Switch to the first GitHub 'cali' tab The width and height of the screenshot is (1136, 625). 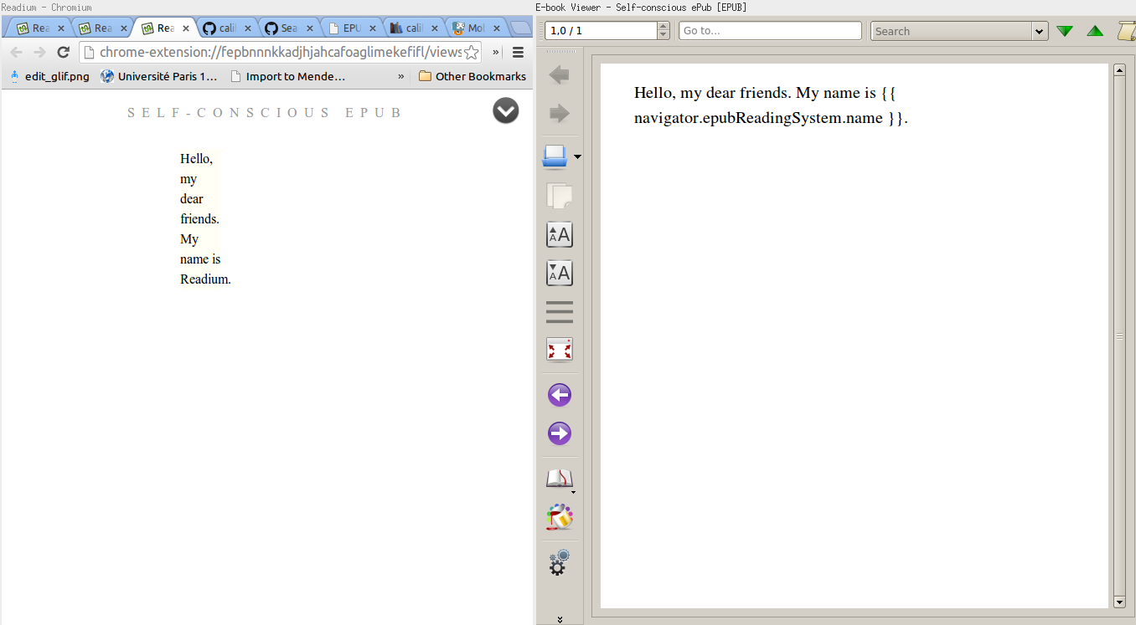(227, 28)
